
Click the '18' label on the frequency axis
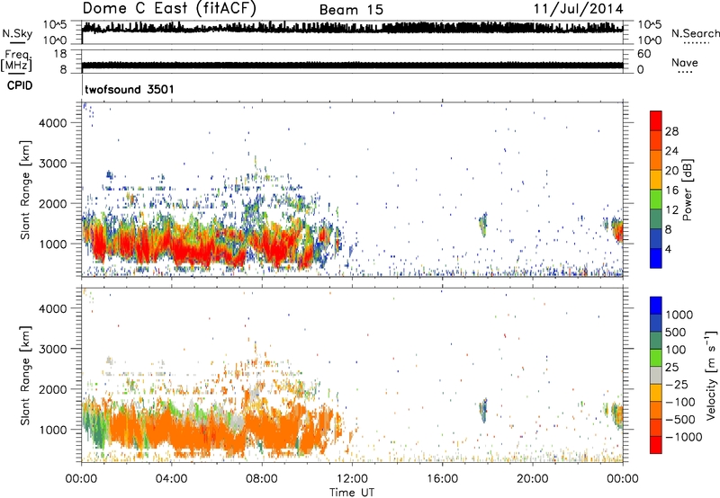click(x=60, y=54)
